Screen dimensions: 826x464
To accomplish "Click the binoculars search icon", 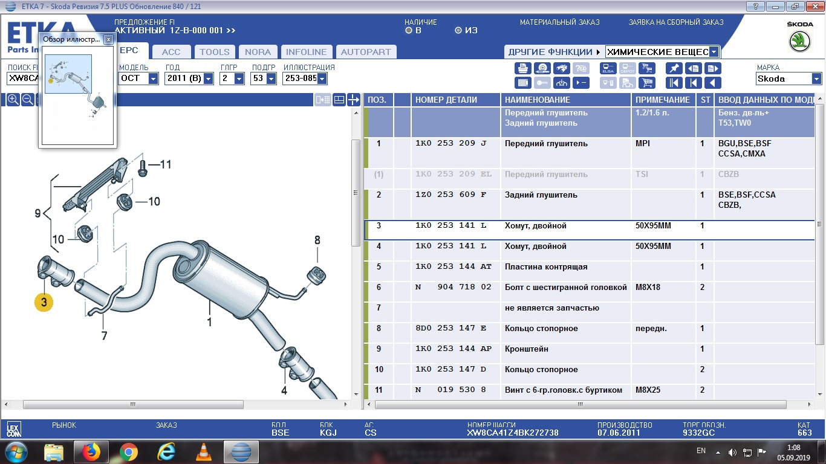I will click(x=562, y=68).
